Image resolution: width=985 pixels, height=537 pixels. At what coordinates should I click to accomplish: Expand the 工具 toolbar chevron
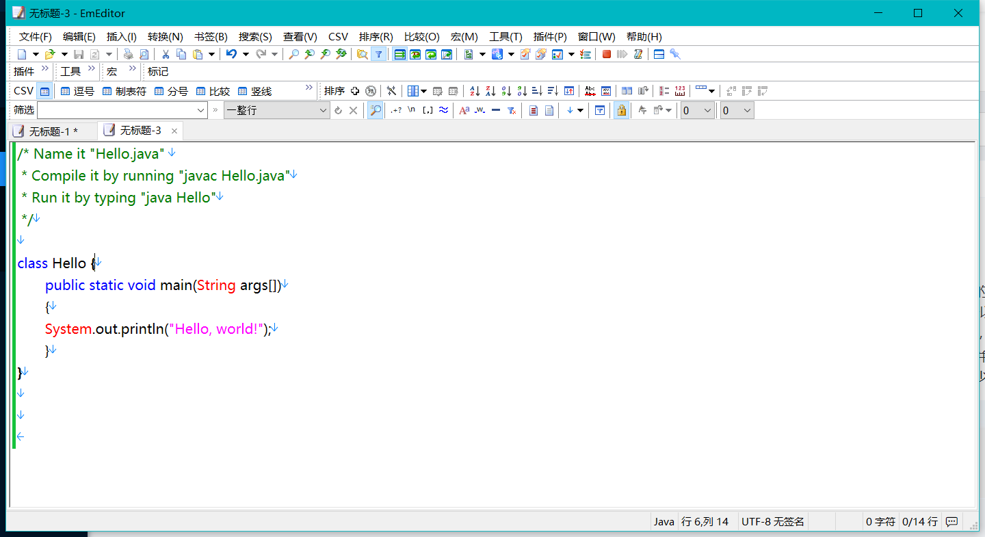(x=92, y=69)
